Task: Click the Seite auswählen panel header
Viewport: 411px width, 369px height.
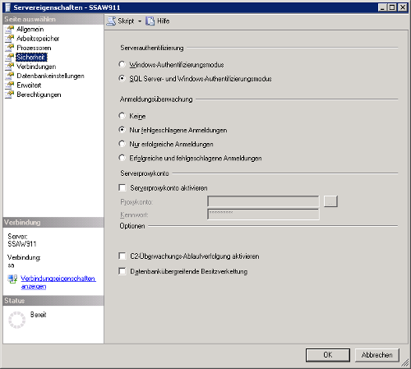Action: [53, 19]
